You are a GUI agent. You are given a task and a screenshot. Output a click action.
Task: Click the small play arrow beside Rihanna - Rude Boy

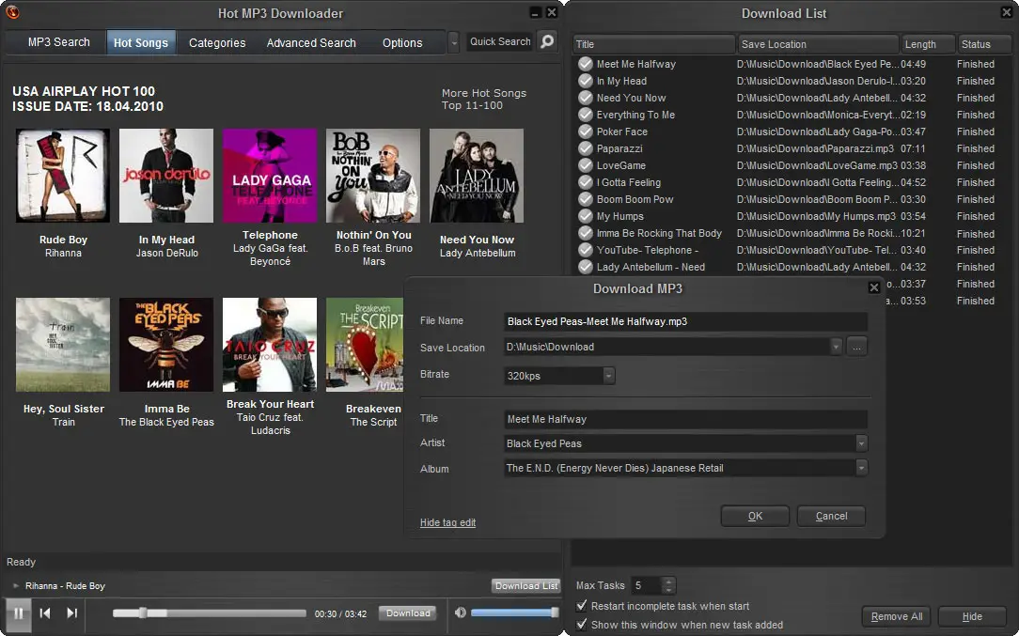[x=16, y=586]
